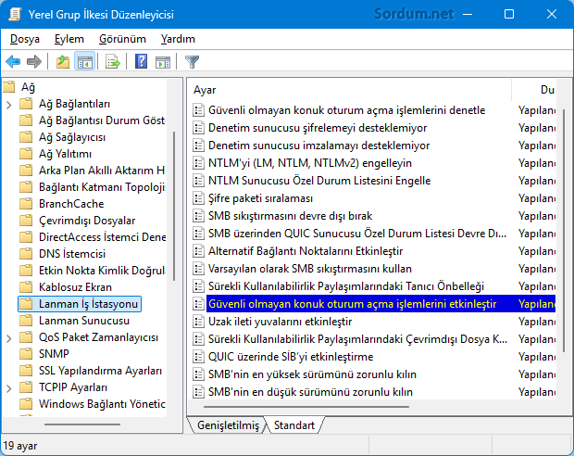The height and width of the screenshot is (456, 574).
Task: Toggle the Show/Hide Console Tree icon
Action: (x=85, y=61)
